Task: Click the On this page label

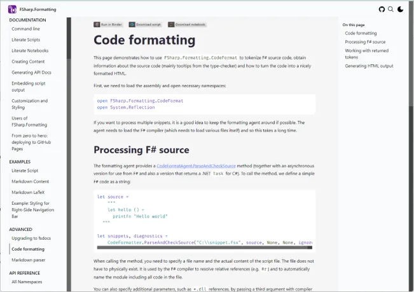Action: (x=354, y=25)
